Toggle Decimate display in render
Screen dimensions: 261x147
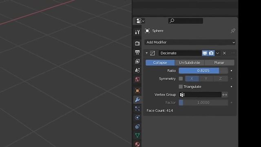click(211, 53)
